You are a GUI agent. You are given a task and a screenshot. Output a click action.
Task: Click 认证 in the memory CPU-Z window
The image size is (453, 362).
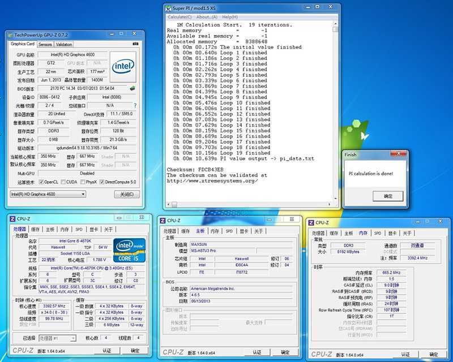[405, 354]
